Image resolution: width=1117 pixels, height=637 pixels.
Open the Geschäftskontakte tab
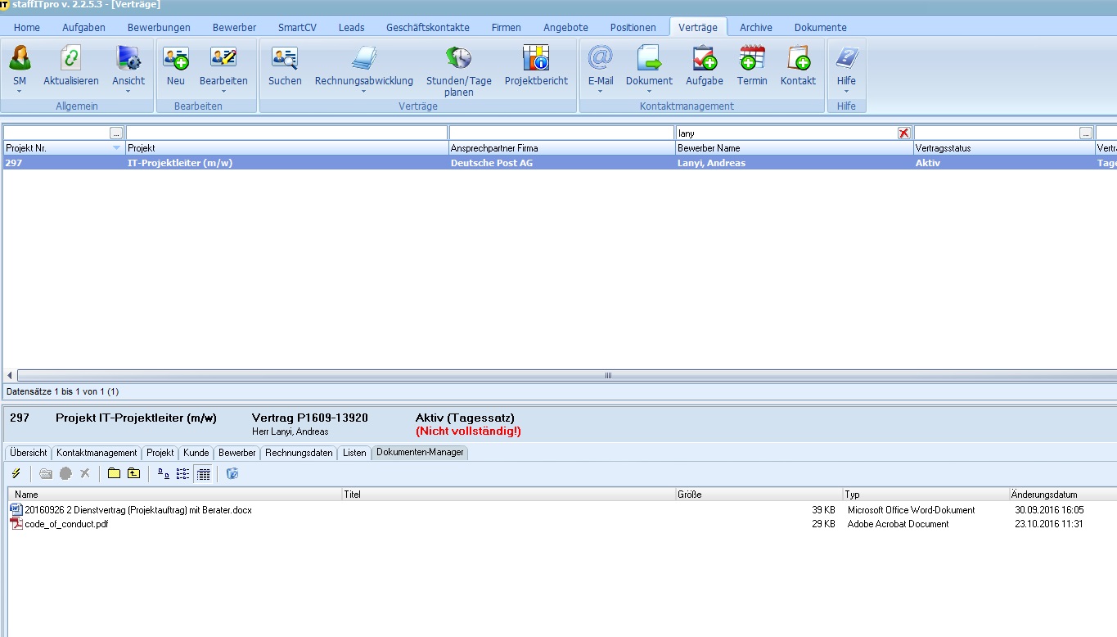[x=428, y=27]
